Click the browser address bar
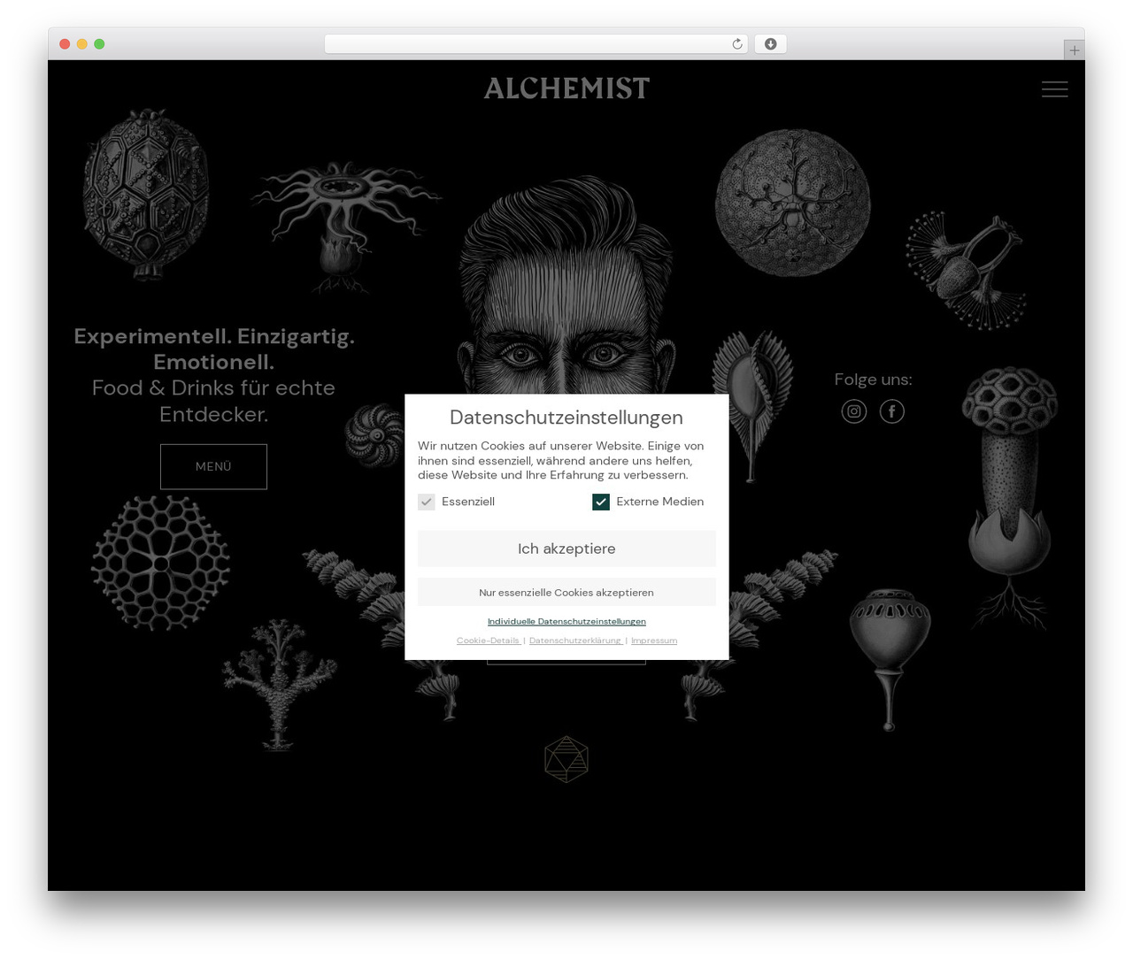Viewport: 1133px width, 959px height. pos(536,44)
